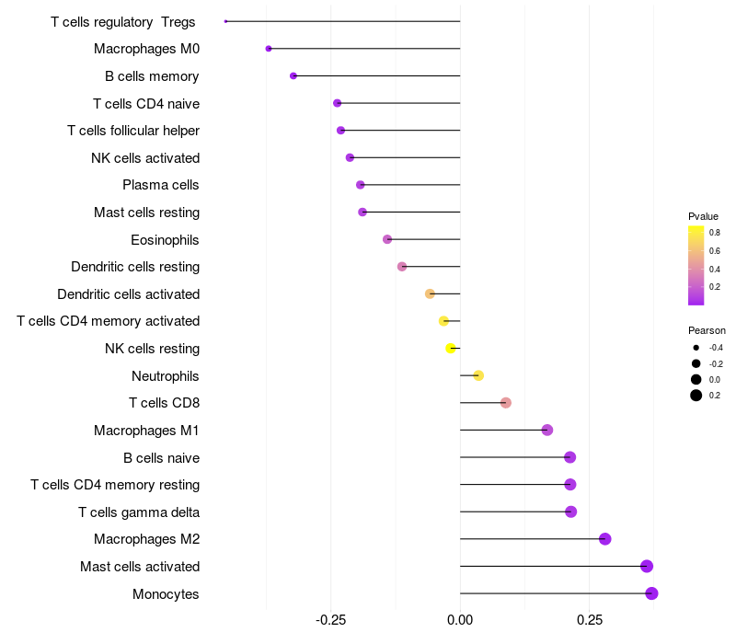This screenshot has width=736, height=644.
Task: Click the Monocytes data point dot
Action: pyautogui.click(x=651, y=593)
